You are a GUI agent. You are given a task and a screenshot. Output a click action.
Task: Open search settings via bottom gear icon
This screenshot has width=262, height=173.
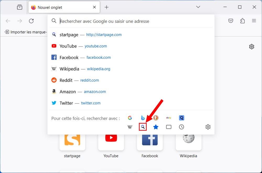pos(208,127)
